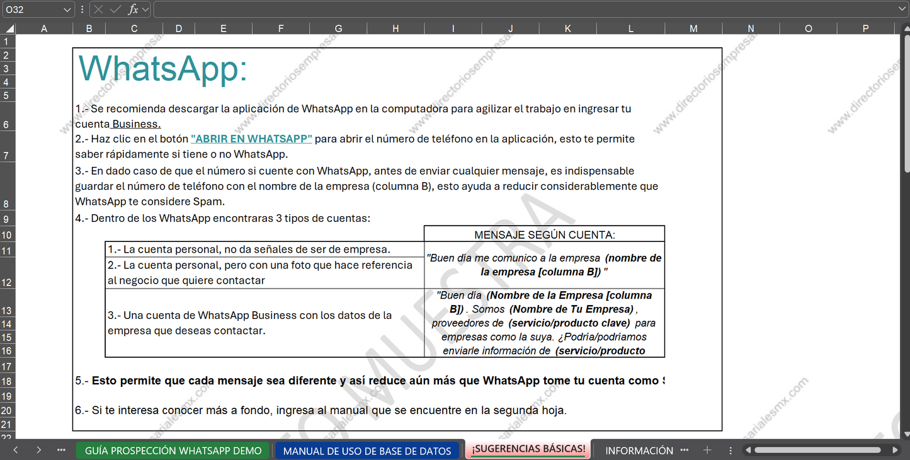Select column D header
This screenshot has height=460, width=910.
click(179, 28)
